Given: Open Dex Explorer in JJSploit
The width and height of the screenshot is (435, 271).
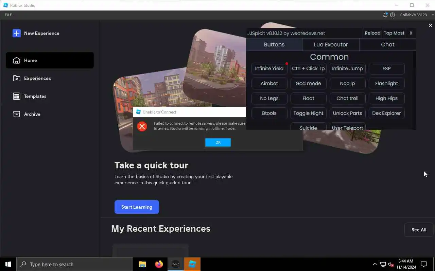Looking at the screenshot, I should (x=386, y=113).
